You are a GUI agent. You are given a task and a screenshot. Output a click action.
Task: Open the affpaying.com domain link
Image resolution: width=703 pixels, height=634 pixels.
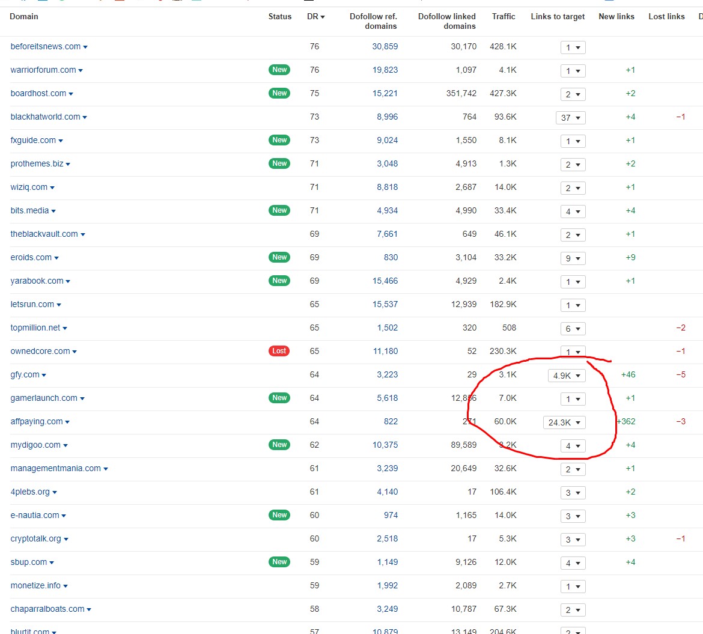pos(36,421)
